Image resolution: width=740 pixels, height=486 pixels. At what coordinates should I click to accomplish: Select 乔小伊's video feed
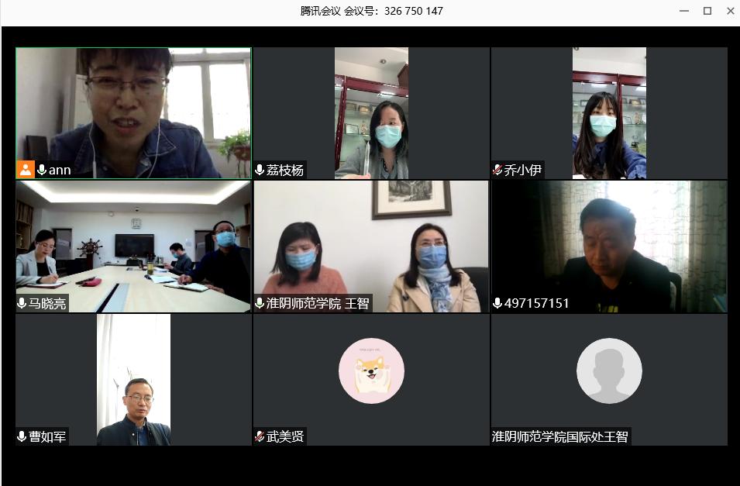609,112
